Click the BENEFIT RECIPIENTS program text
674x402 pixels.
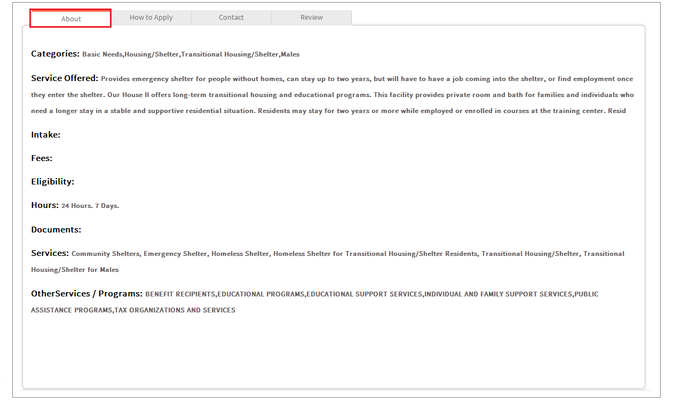(180, 294)
